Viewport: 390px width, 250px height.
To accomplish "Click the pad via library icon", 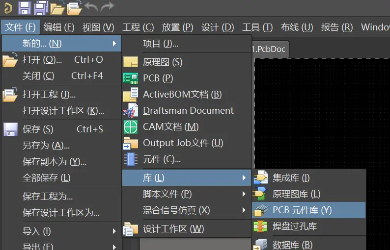I will [x=260, y=226].
